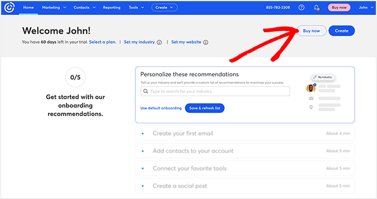Click the envelope icon in preview card
The image size is (377, 199).
[x=311, y=98]
